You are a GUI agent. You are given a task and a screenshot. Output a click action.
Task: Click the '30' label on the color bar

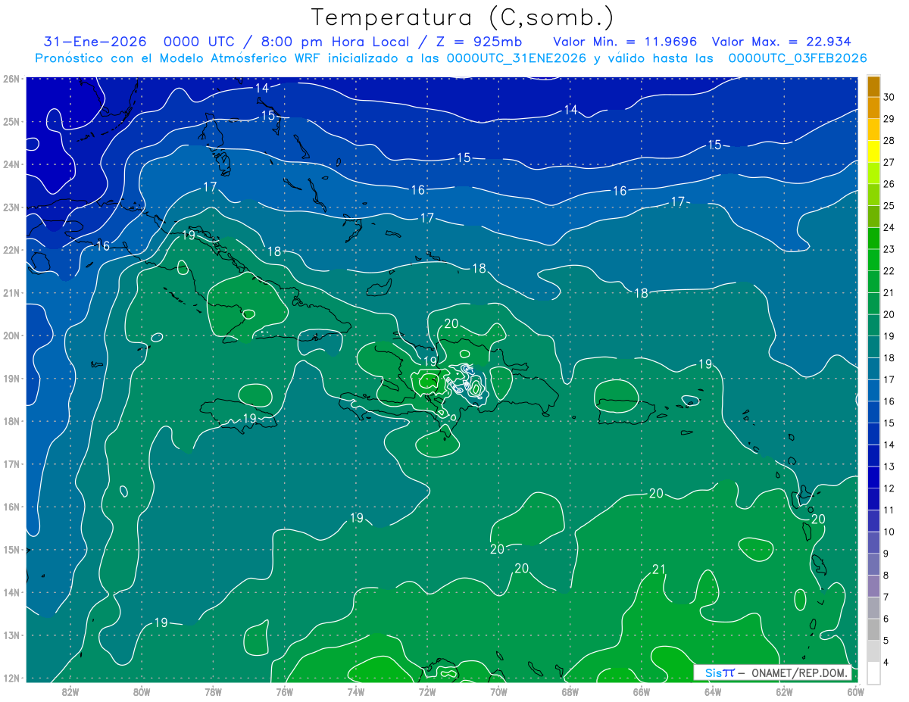point(889,97)
